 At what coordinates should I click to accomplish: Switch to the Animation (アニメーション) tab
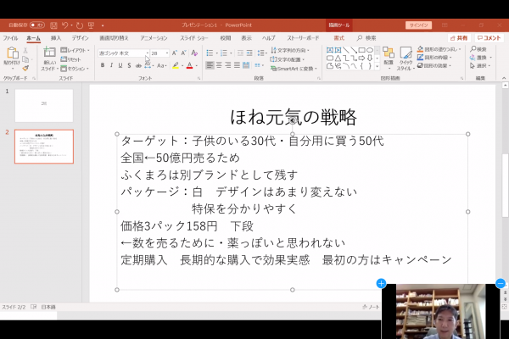[x=154, y=38]
